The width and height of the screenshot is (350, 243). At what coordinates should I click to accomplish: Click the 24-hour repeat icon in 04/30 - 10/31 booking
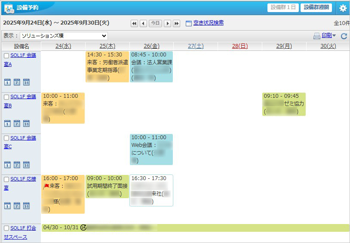tap(83, 227)
